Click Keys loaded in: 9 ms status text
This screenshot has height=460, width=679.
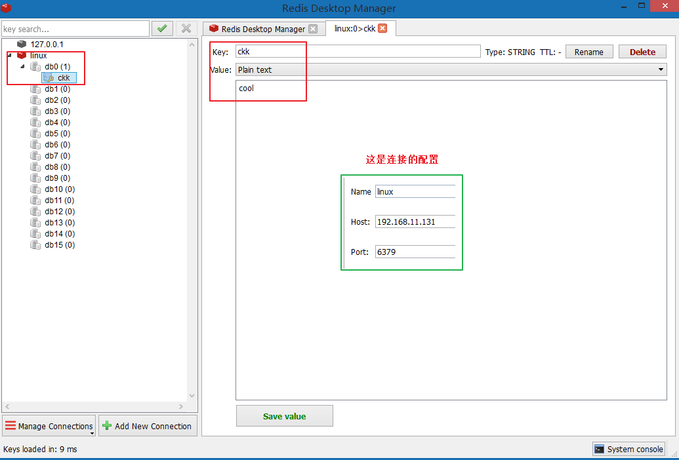pyautogui.click(x=40, y=450)
